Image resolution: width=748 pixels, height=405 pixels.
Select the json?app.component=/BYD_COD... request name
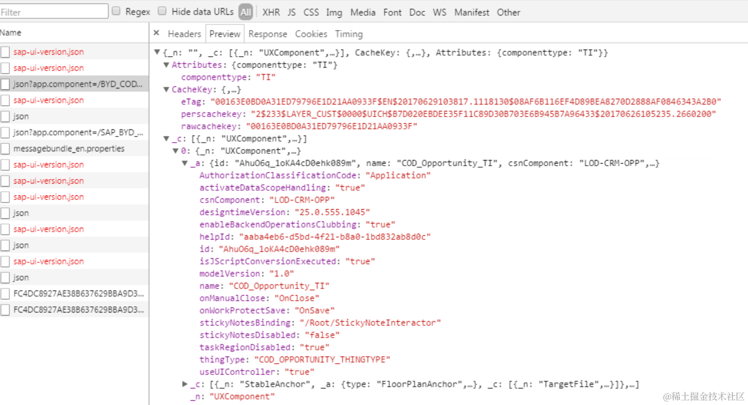tap(78, 84)
